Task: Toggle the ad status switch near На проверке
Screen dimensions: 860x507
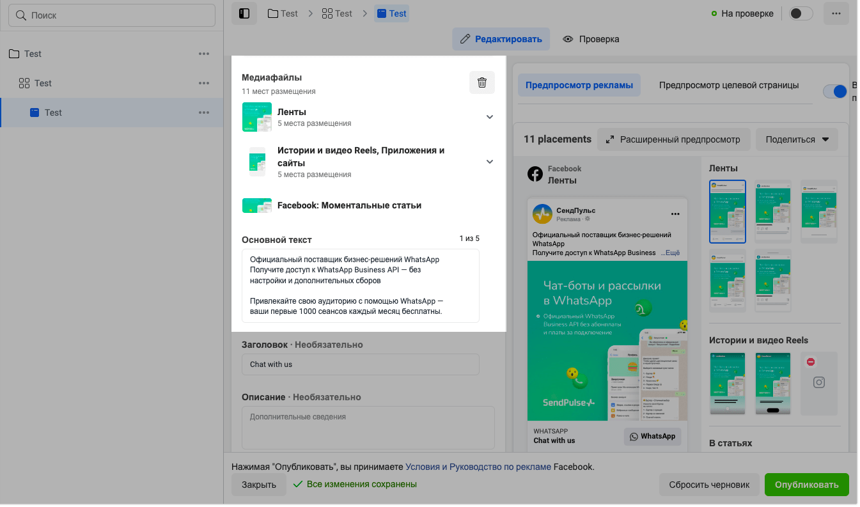Action: tap(800, 13)
